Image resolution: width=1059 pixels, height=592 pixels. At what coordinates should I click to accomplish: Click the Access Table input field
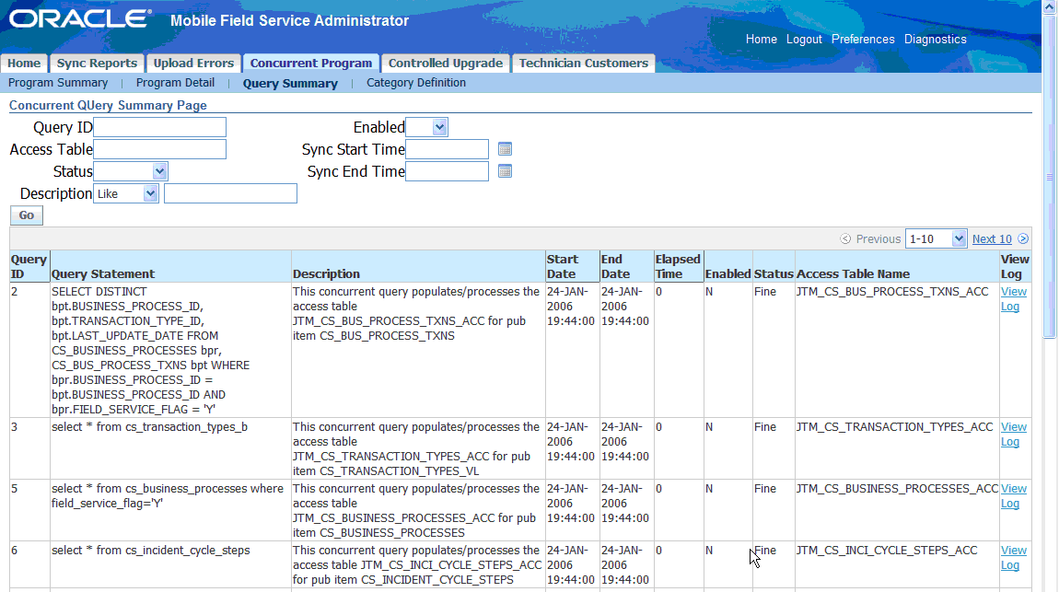[x=159, y=149]
